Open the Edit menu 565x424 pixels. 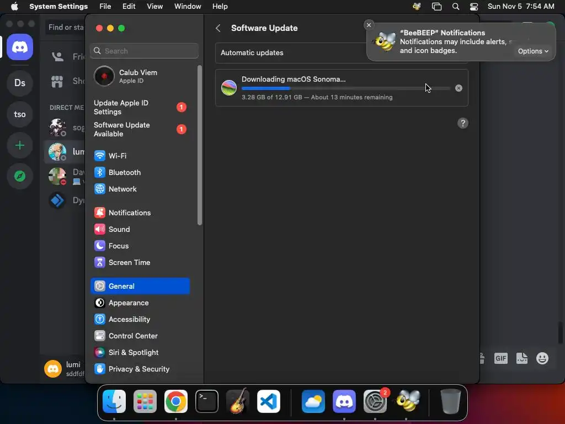tap(129, 7)
